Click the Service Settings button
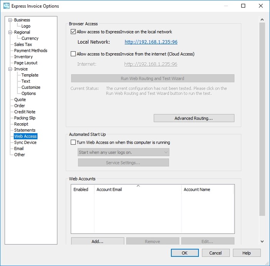This screenshot has width=270, height=266. (x=123, y=162)
